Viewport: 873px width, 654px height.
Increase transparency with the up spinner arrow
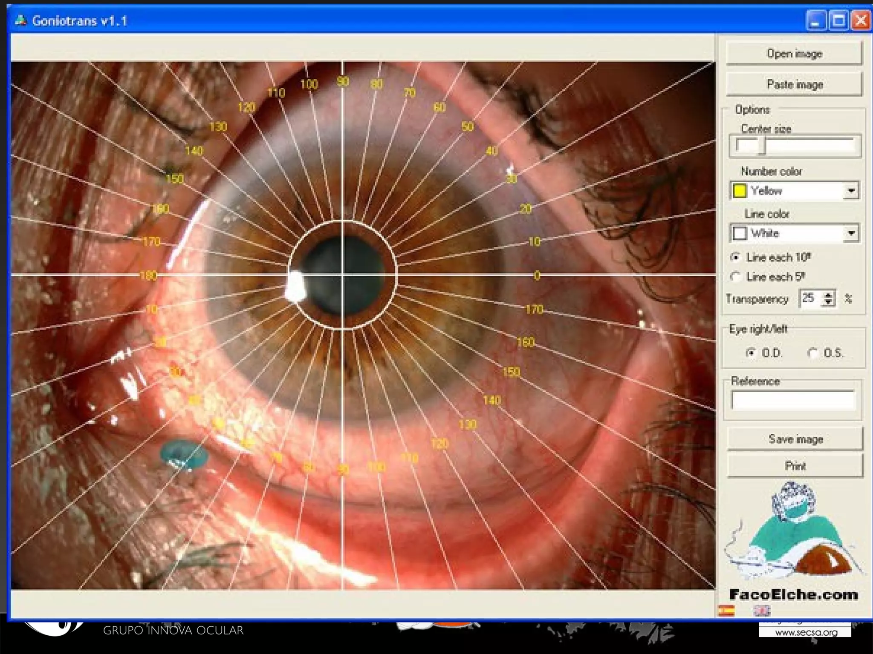(828, 295)
